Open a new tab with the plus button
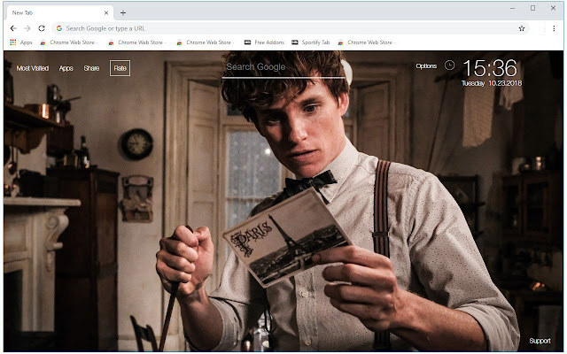Image resolution: width=567 pixels, height=354 pixels. coord(123,13)
